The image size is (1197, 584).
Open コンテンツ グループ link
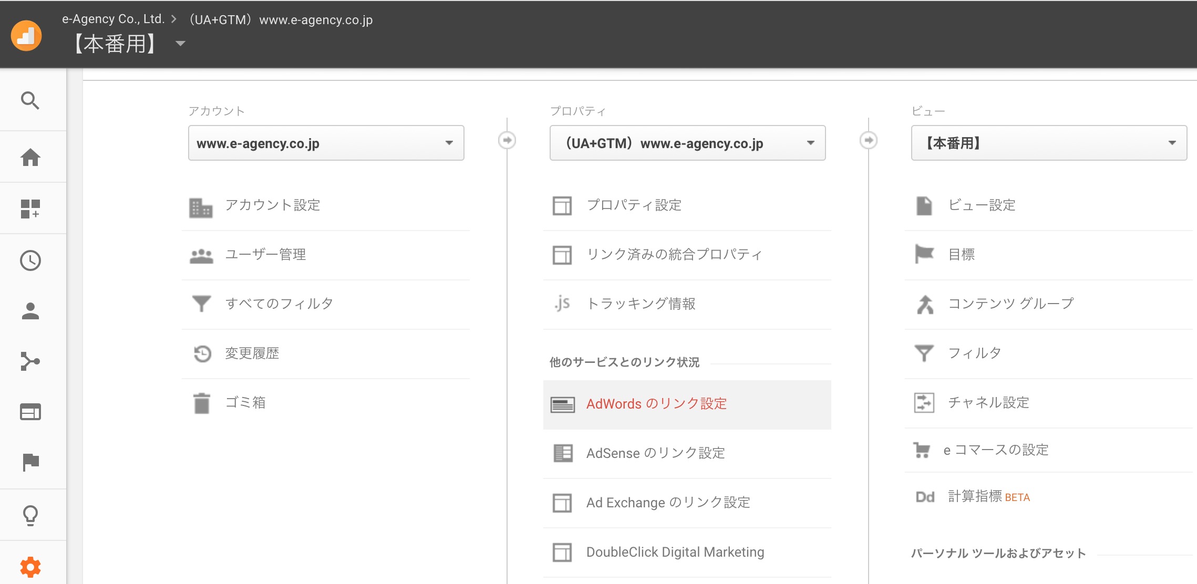pyautogui.click(x=1011, y=304)
